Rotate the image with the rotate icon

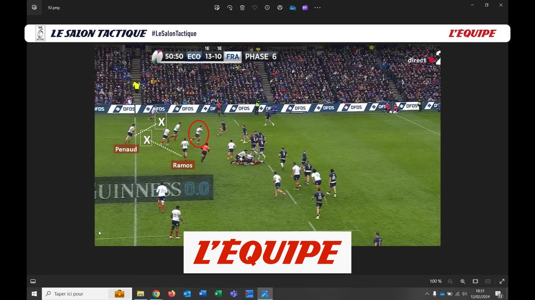click(229, 7)
